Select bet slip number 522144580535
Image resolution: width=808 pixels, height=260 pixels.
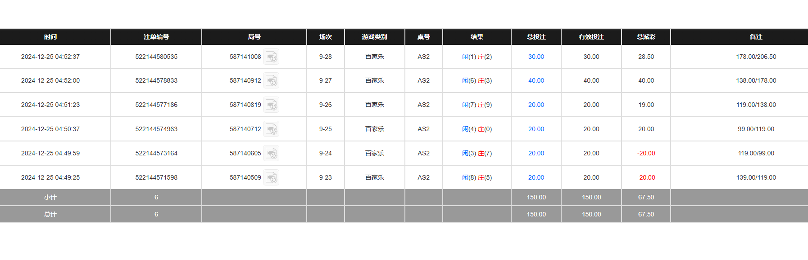(156, 57)
